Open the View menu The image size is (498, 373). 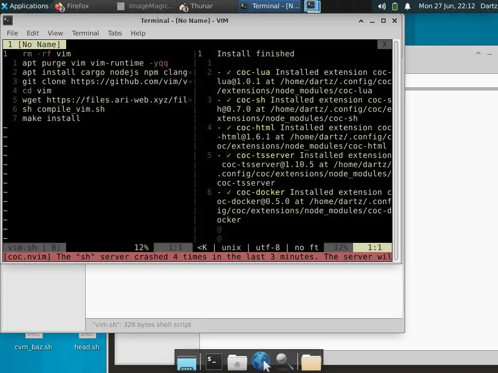click(x=55, y=33)
